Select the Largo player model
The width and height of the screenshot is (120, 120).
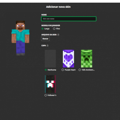pos(43,29)
